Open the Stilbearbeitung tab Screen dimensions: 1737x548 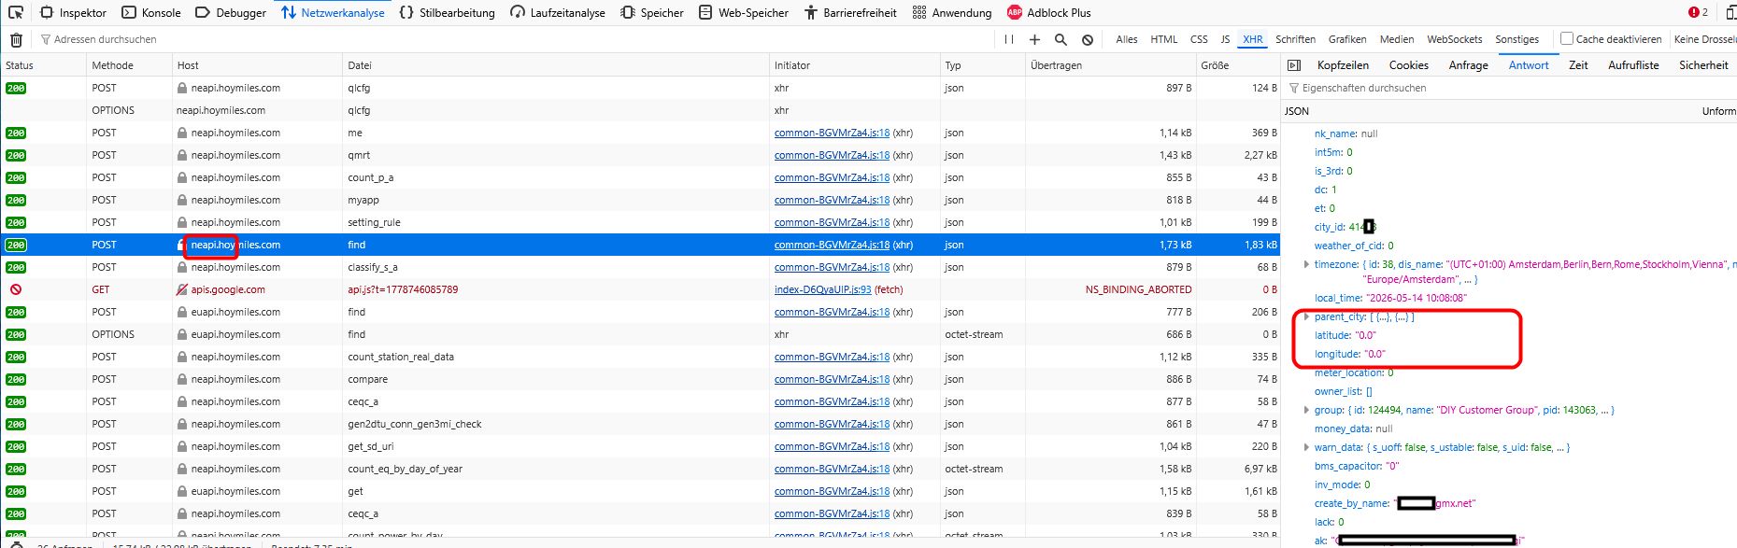tap(447, 12)
